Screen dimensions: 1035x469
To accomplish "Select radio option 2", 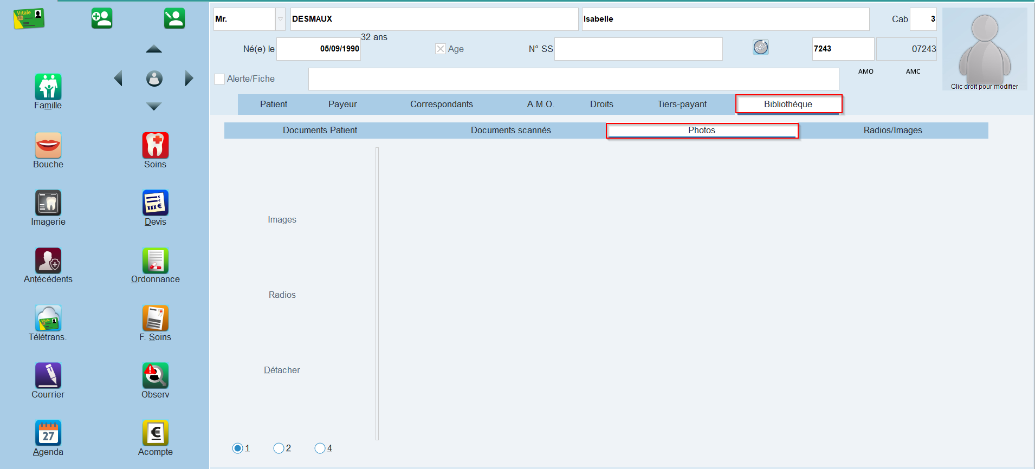I will (x=279, y=448).
